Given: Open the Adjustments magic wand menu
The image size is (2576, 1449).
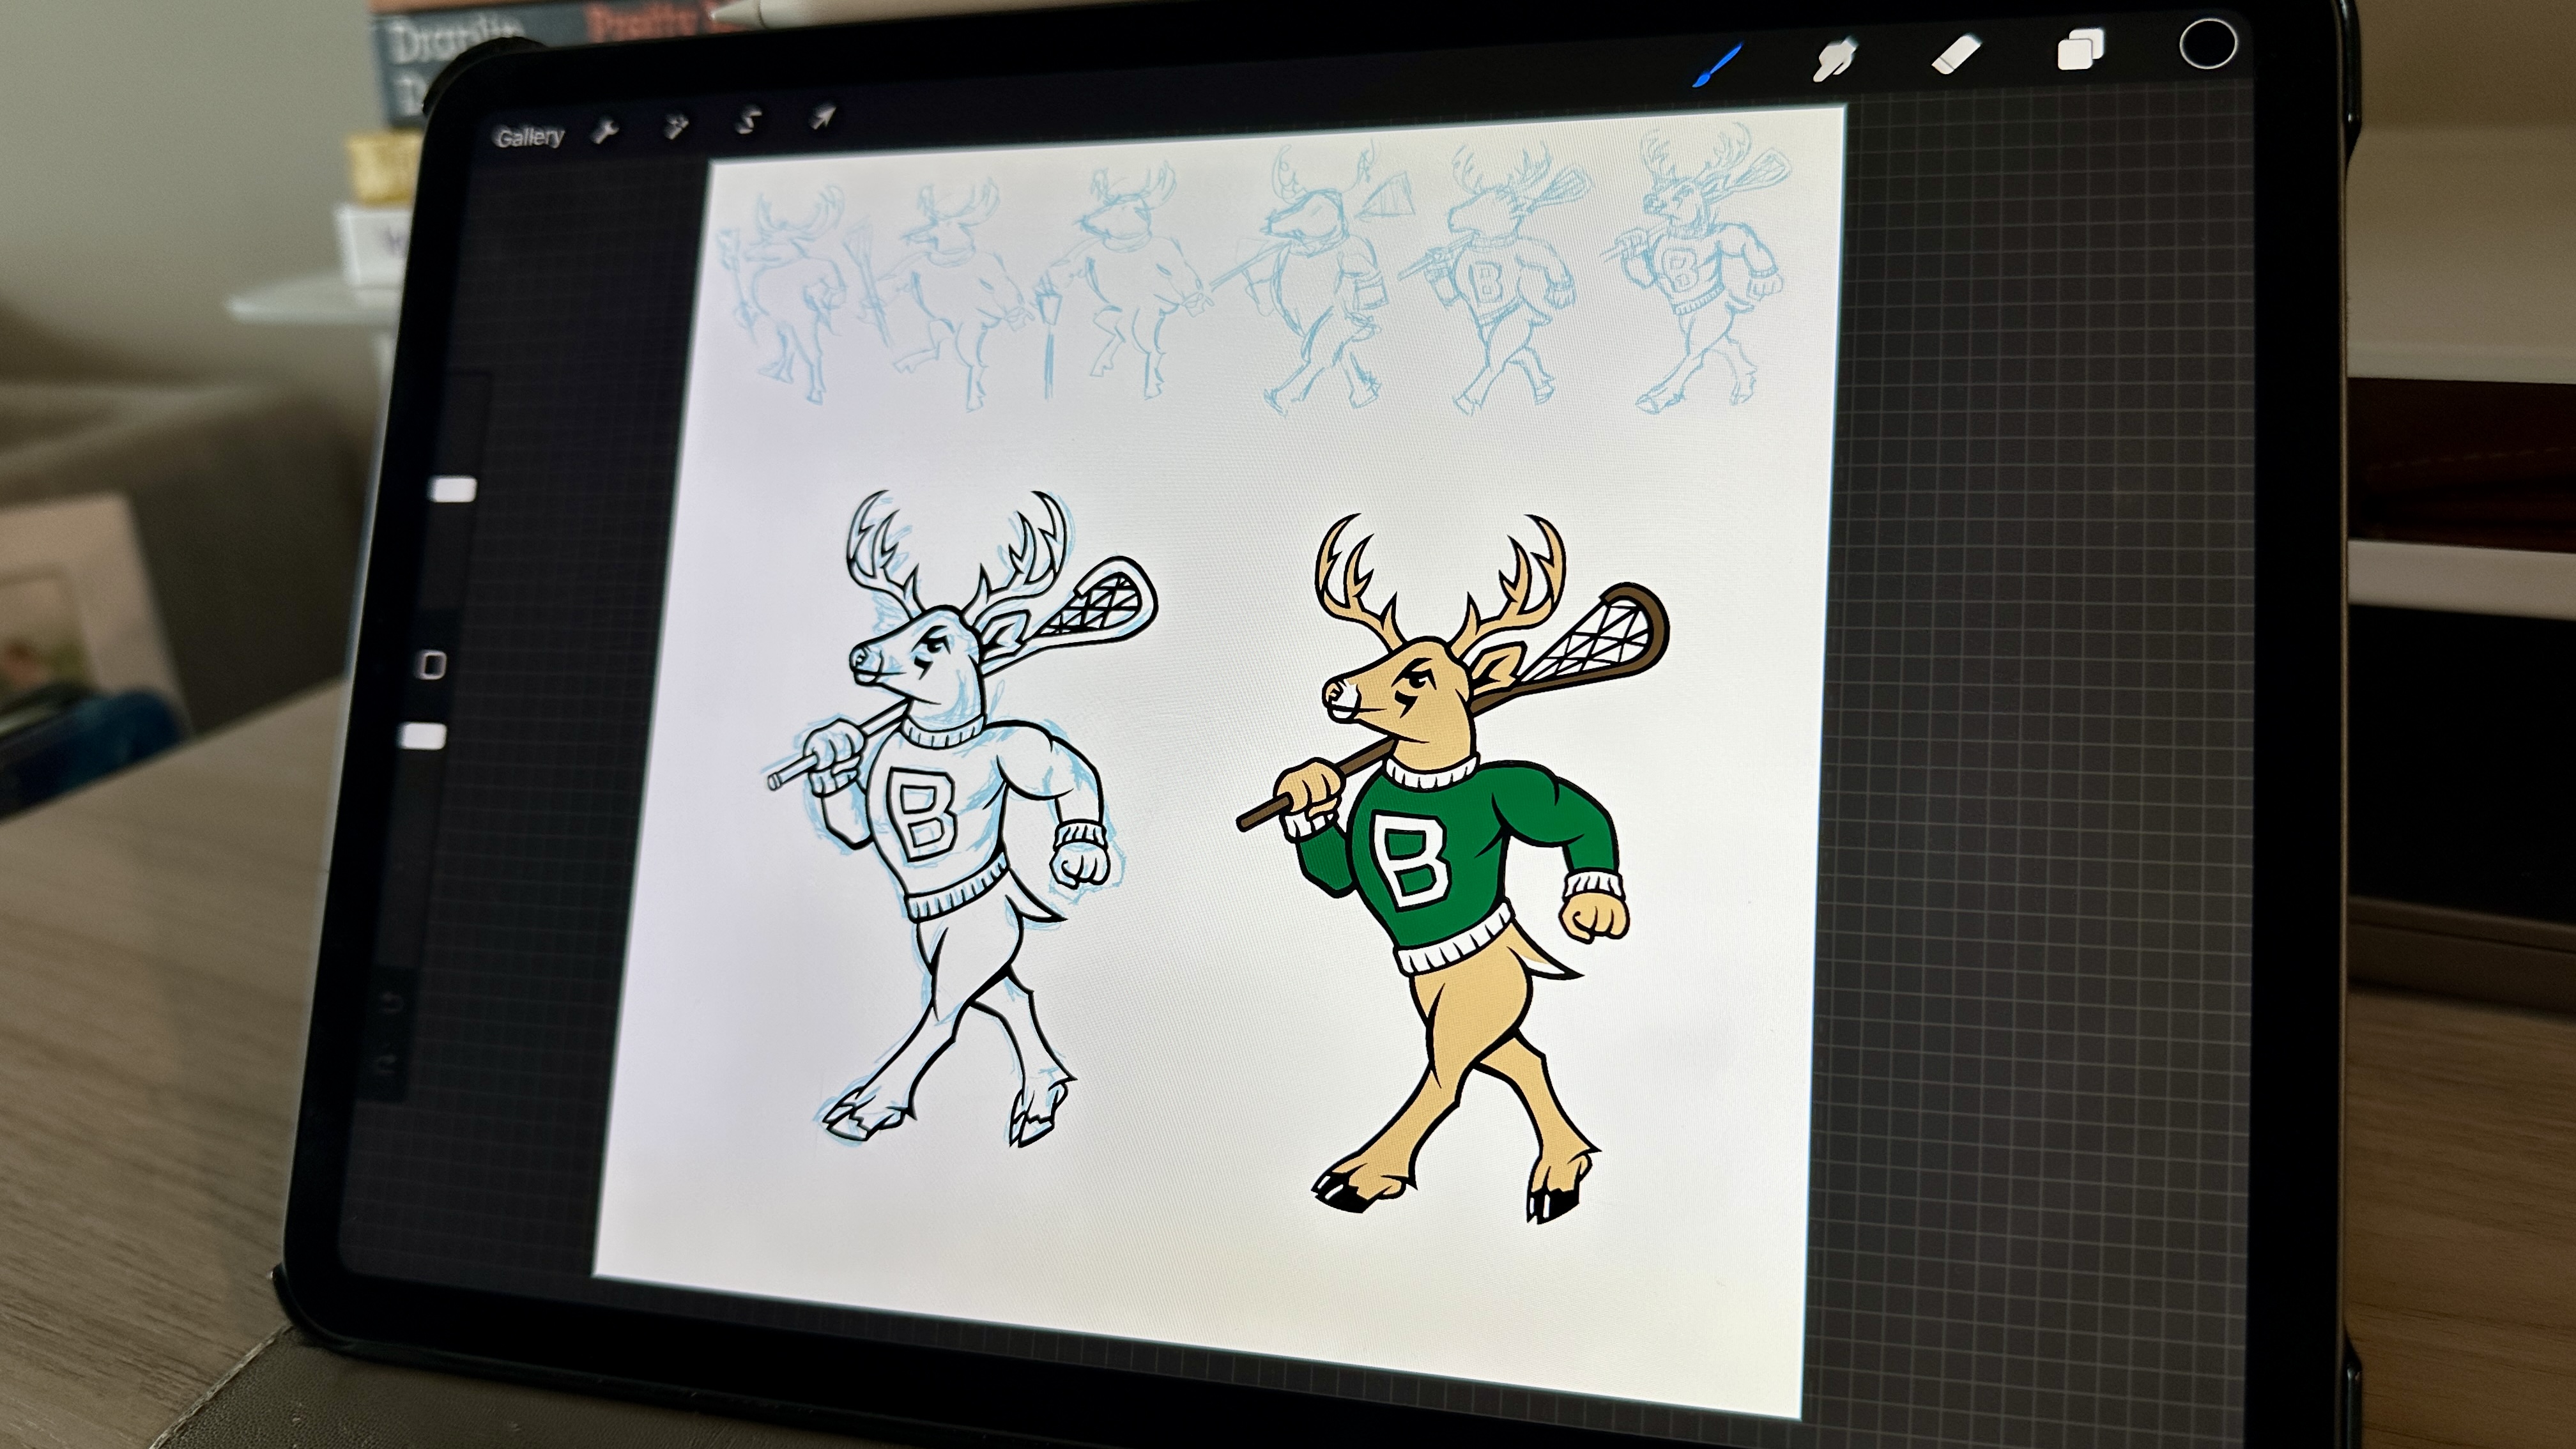Looking at the screenshot, I should [x=677, y=127].
